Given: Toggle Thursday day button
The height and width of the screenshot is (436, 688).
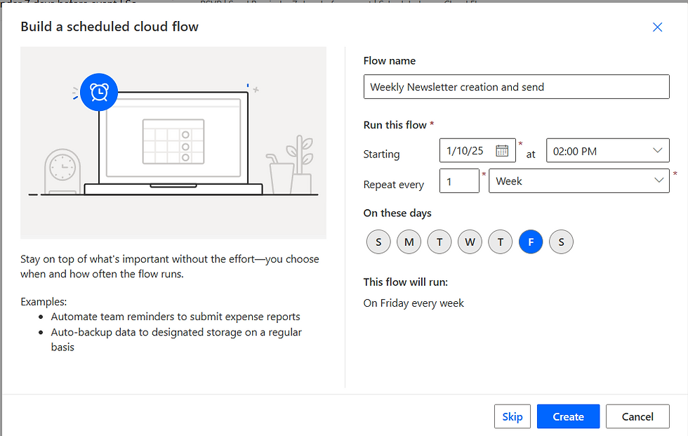Looking at the screenshot, I should (x=500, y=242).
